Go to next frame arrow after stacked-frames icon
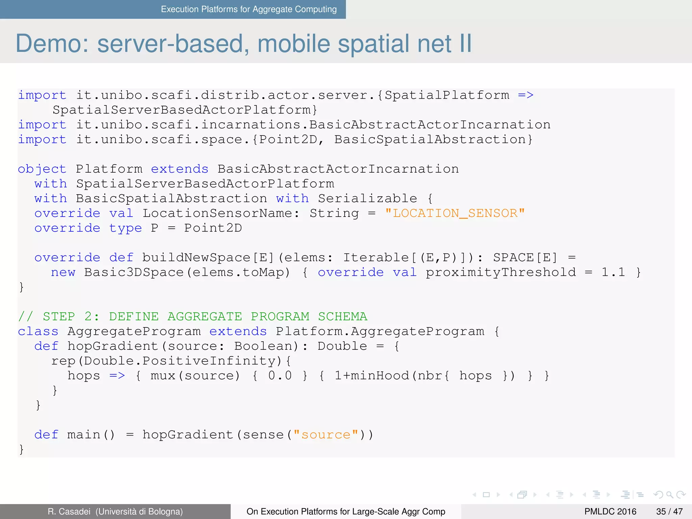The image size is (692, 519). coord(535,495)
